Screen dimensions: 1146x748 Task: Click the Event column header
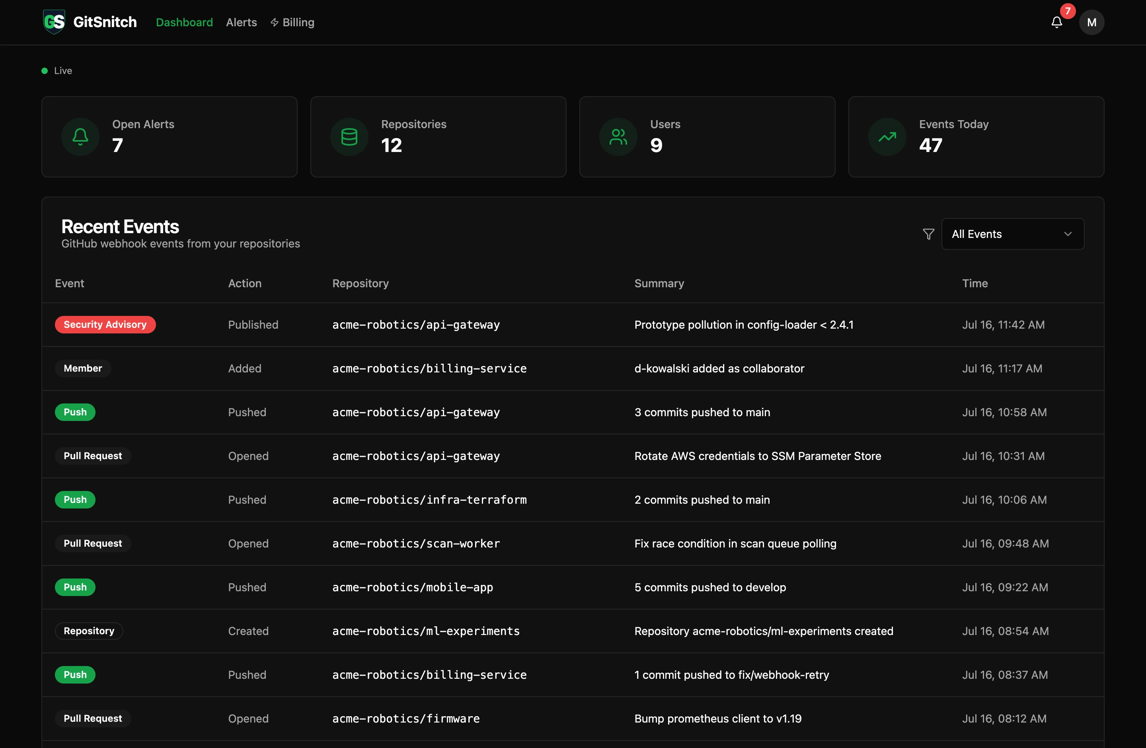(x=69, y=283)
